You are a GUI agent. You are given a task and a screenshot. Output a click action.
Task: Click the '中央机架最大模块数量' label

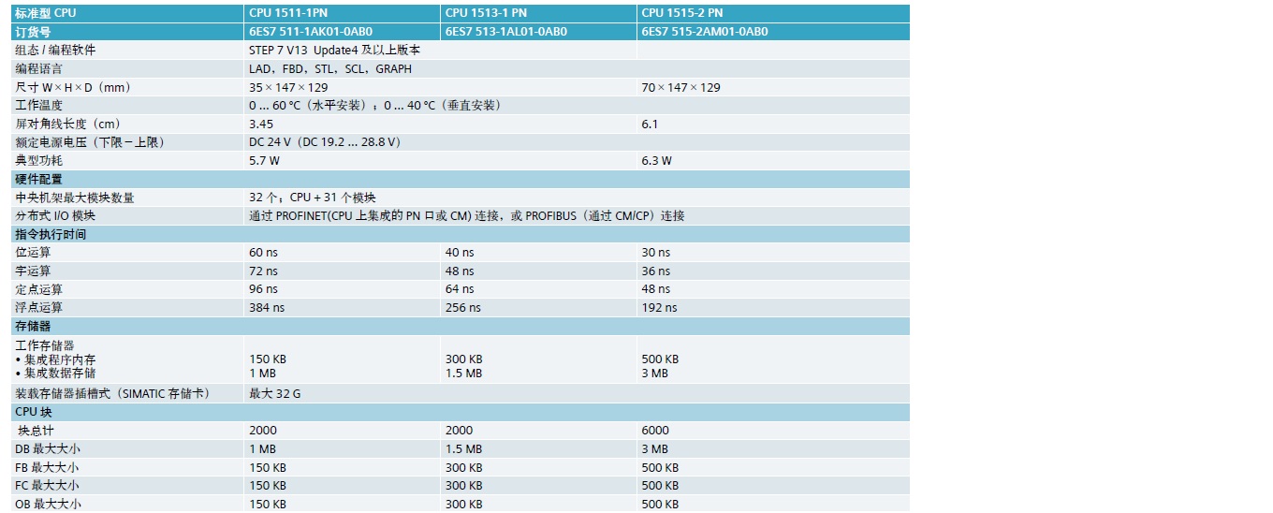tap(75, 198)
